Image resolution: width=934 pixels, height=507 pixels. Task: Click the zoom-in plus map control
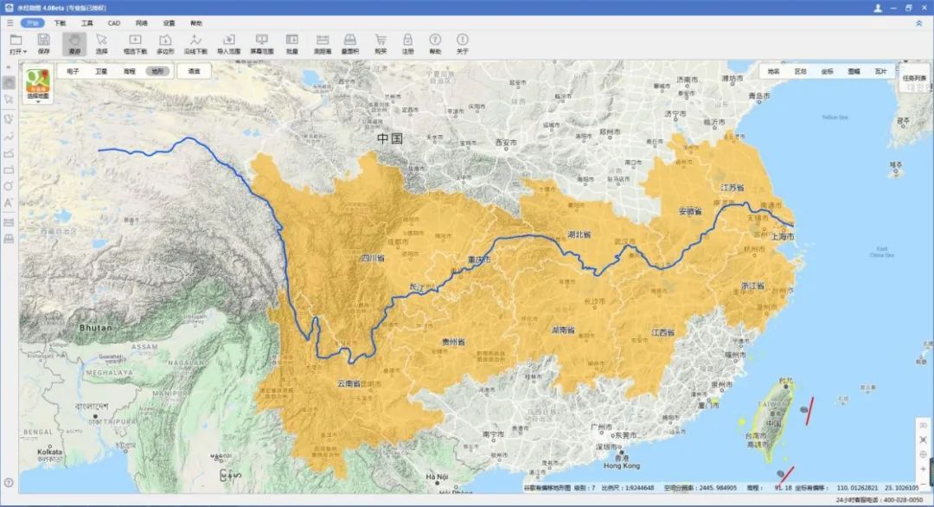(924, 468)
